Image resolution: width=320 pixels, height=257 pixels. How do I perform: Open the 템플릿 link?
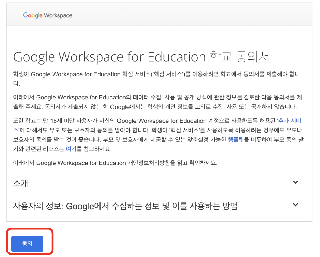(x=236, y=140)
